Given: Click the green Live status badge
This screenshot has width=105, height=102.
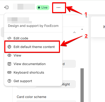Looking at the screenshot, I should [43, 8].
